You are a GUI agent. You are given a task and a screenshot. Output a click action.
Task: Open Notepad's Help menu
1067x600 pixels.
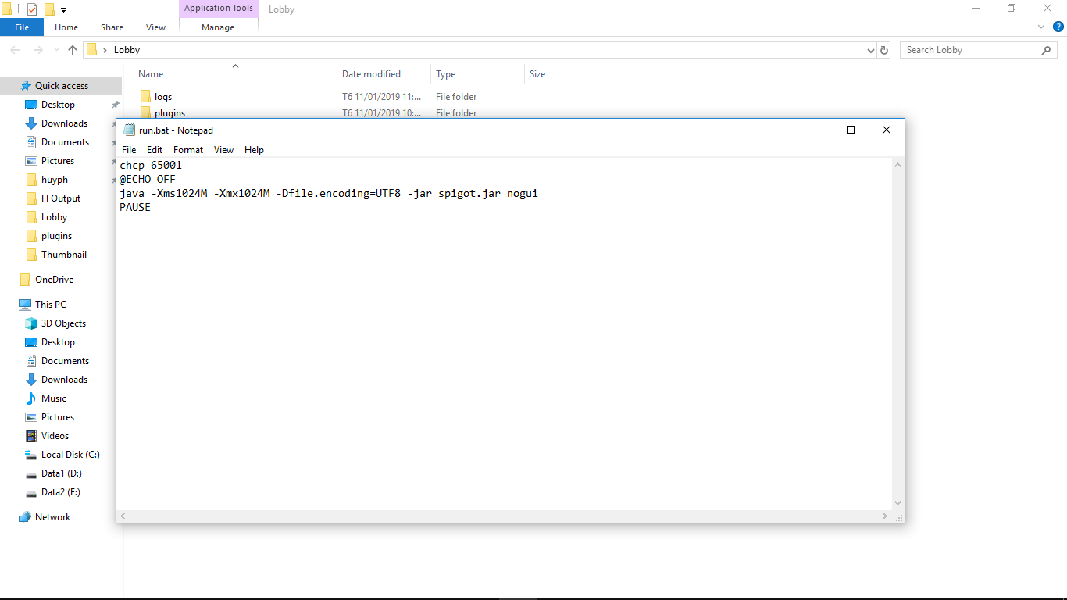[254, 150]
